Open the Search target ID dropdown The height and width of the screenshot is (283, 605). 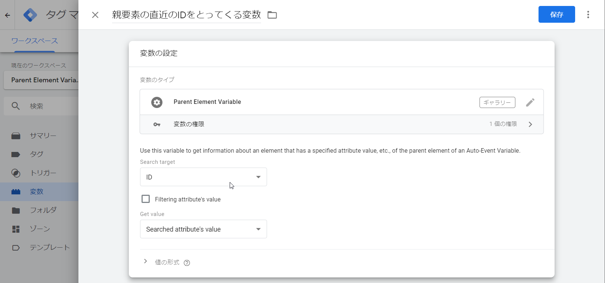point(204,177)
